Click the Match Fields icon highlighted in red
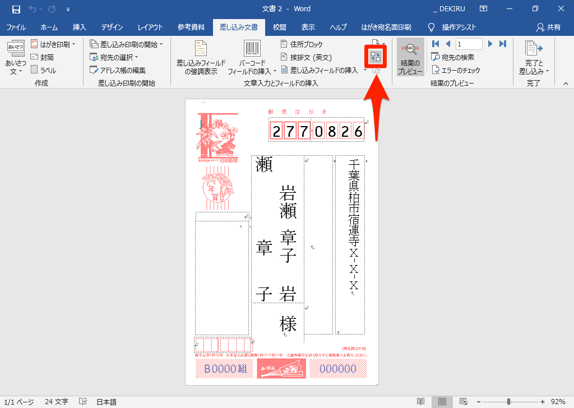574x408 pixels. [x=376, y=56]
